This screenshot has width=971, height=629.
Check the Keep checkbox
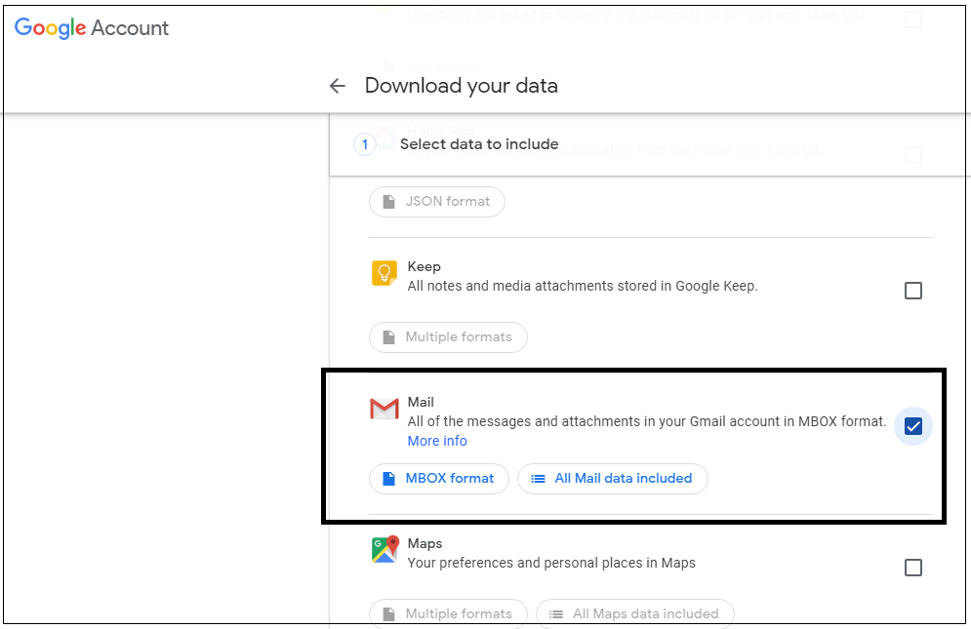pyautogui.click(x=913, y=291)
